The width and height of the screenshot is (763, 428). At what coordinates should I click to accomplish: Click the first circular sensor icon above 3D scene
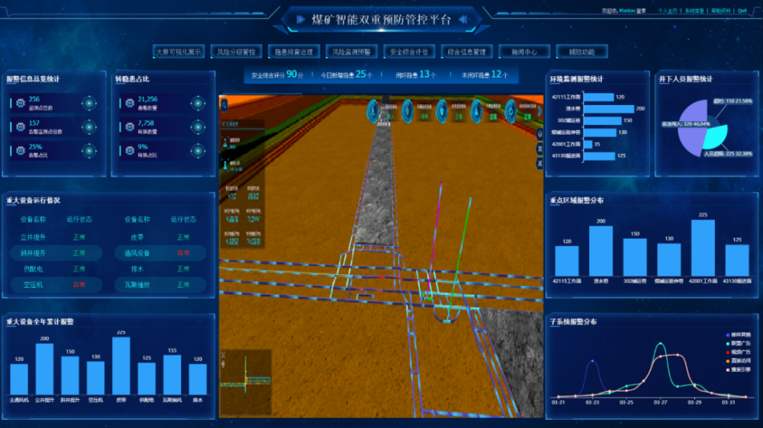coord(374,111)
